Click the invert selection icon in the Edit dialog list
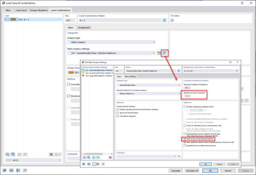 [x=98, y=158]
